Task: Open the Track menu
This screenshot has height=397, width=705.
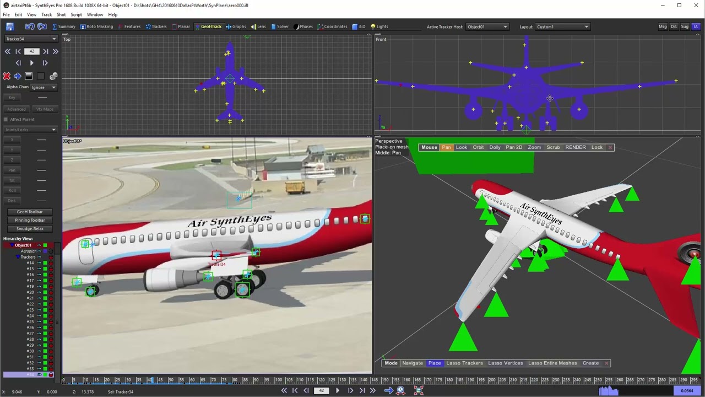Action: 46,15
